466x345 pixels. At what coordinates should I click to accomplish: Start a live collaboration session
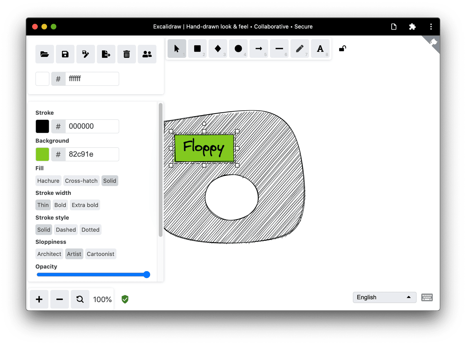147,54
